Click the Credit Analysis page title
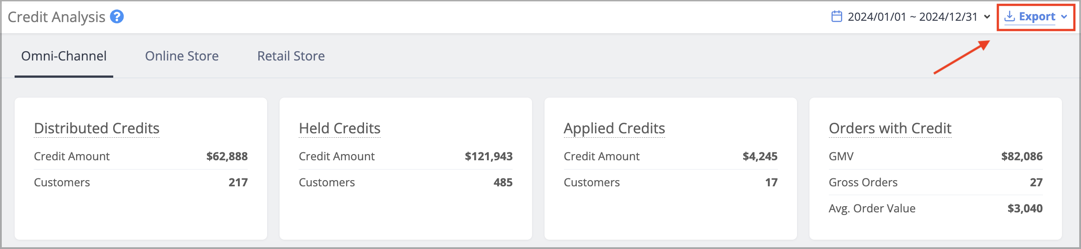Image resolution: width=1081 pixels, height=249 pixels. pyautogui.click(x=57, y=17)
